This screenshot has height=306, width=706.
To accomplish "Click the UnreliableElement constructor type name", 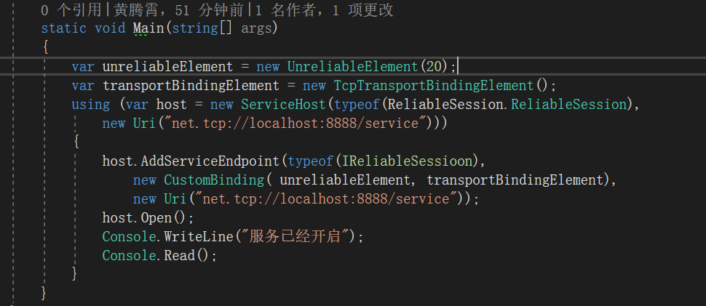I will 352,66.
